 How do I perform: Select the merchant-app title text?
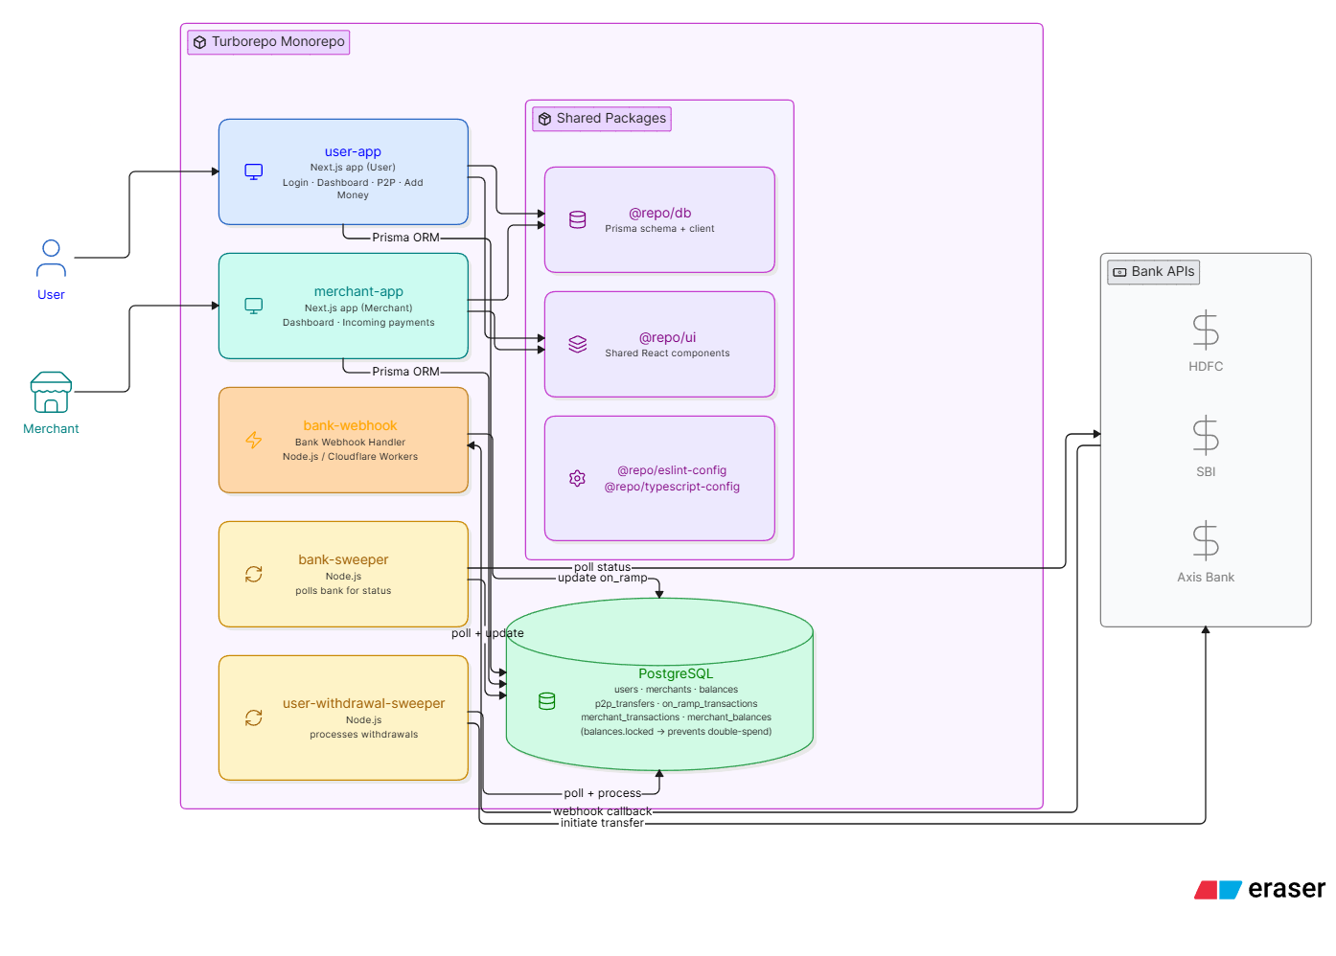(x=358, y=291)
